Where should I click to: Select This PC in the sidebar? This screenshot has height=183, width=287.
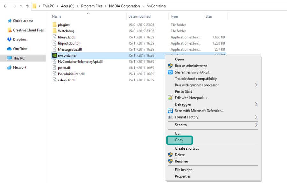[23, 58]
